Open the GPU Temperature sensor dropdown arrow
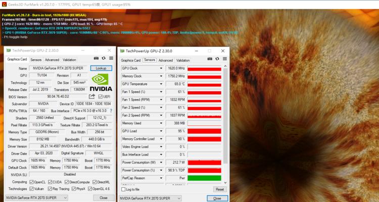This screenshot has width=379, height=202. point(161,84)
